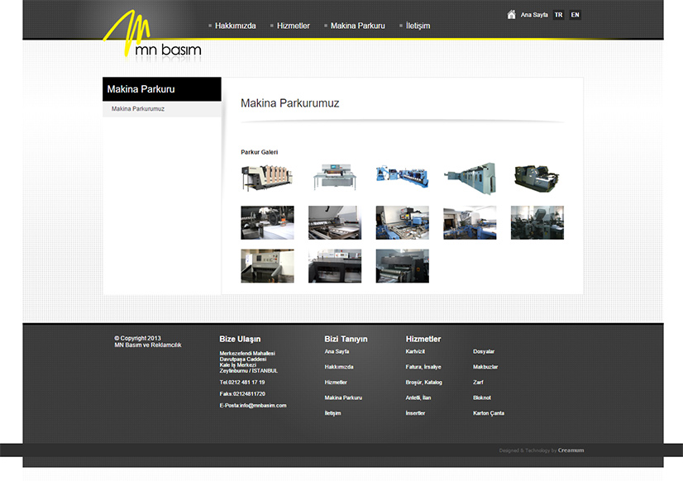The width and height of the screenshot is (683, 481).
Task: Open last thumbnail in the first gallery row
Action: click(537, 178)
